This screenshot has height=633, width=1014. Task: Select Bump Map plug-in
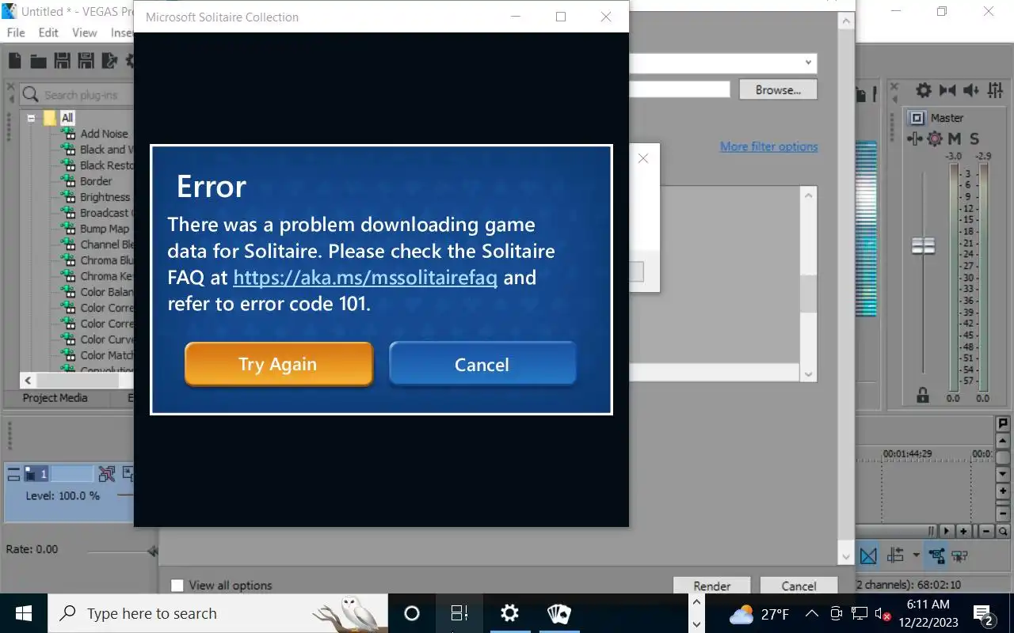click(104, 229)
